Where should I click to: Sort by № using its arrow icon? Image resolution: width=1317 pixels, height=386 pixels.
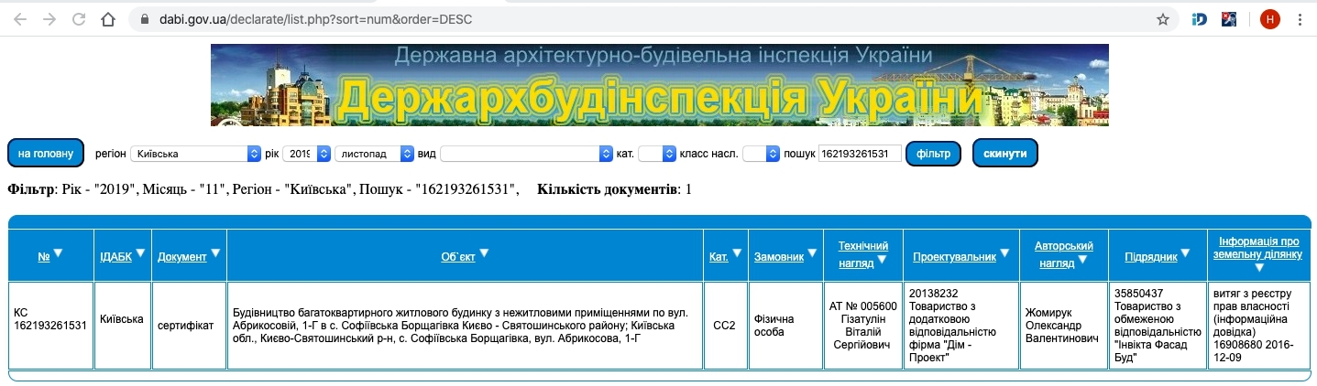click(58, 253)
